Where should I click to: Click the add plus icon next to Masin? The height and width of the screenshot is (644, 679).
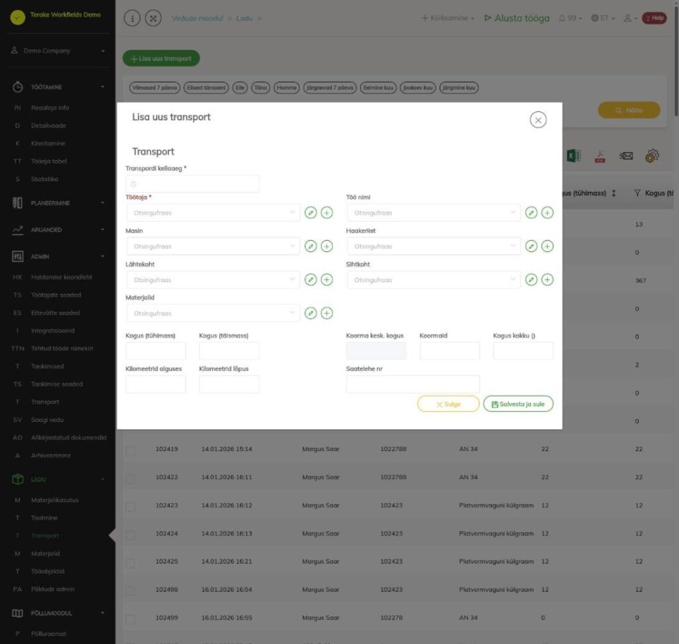tap(326, 246)
